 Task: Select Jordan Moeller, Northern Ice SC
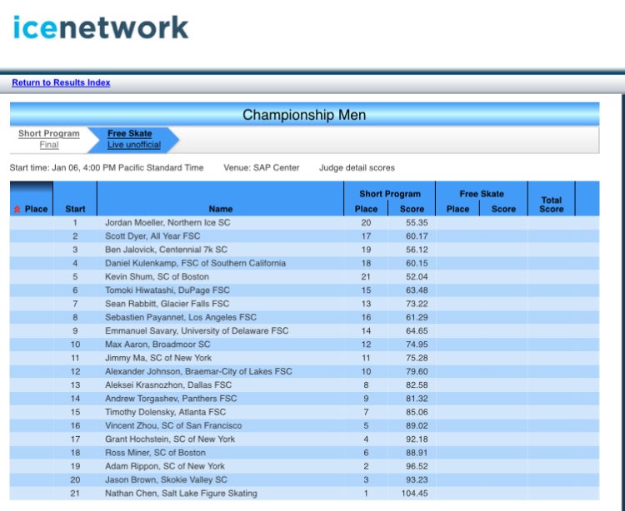click(x=167, y=222)
